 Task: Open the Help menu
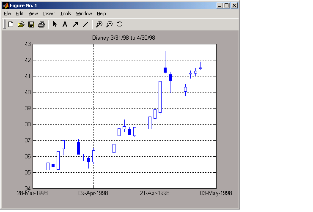coord(102,14)
